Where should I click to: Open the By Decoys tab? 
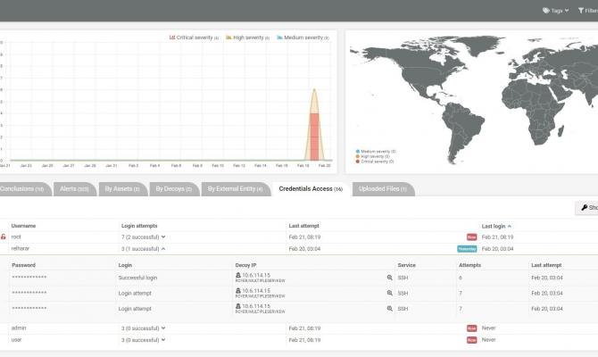point(174,189)
